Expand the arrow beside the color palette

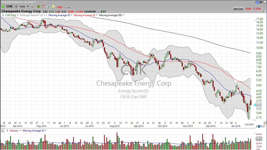tap(265, 11)
